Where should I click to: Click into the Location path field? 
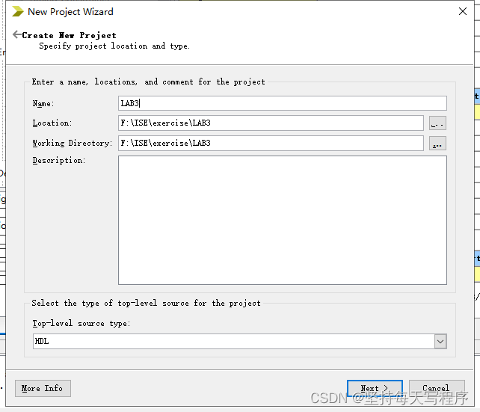click(x=271, y=123)
